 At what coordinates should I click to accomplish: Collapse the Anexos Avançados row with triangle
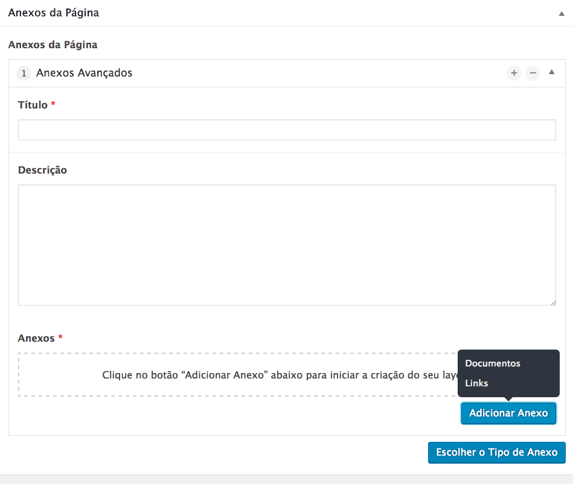(x=551, y=72)
